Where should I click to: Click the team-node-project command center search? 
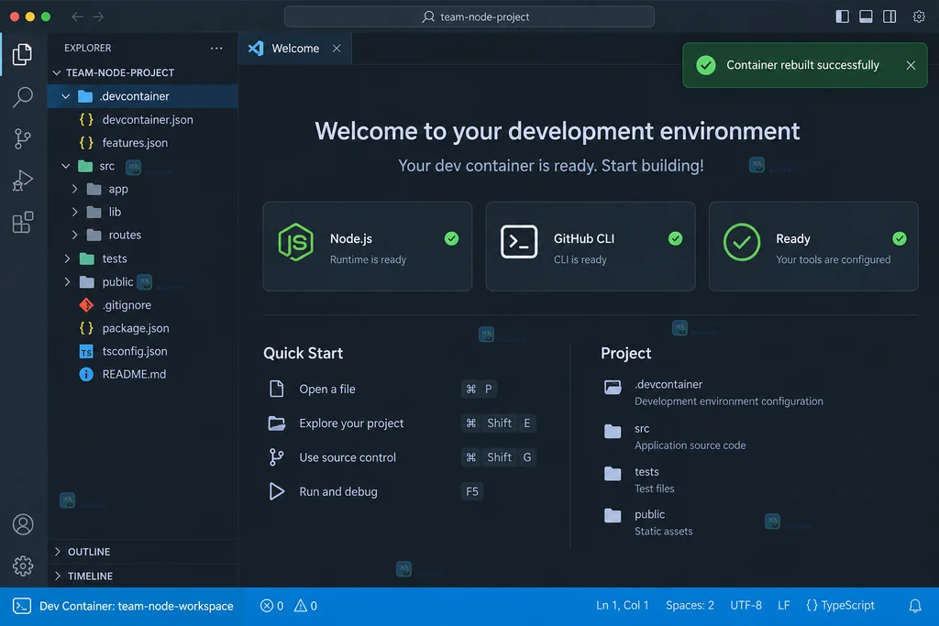coord(469,16)
